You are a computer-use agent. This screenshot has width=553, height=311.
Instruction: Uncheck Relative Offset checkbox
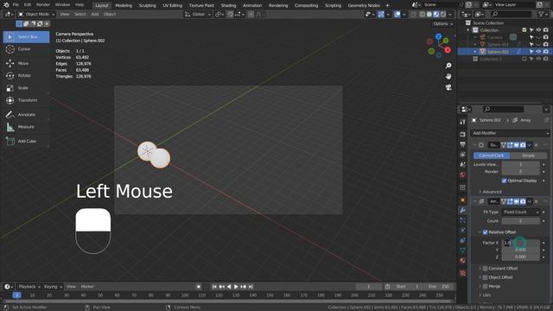(485, 232)
